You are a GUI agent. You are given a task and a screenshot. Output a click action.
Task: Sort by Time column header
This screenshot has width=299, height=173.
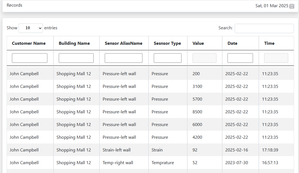269,43
